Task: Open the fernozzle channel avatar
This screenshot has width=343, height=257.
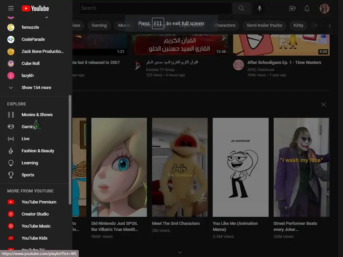Action: pos(11,27)
